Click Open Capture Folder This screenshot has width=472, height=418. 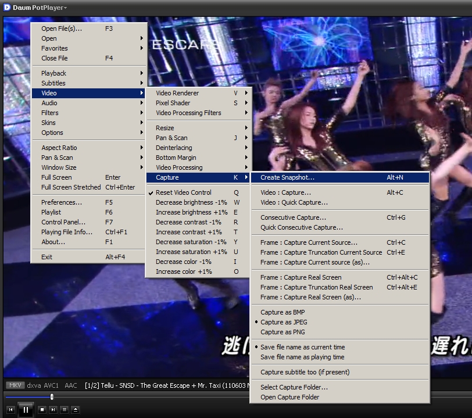click(x=289, y=397)
